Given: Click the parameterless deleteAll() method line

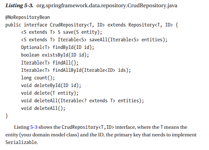Looking at the screenshot, I should [x=43, y=108].
